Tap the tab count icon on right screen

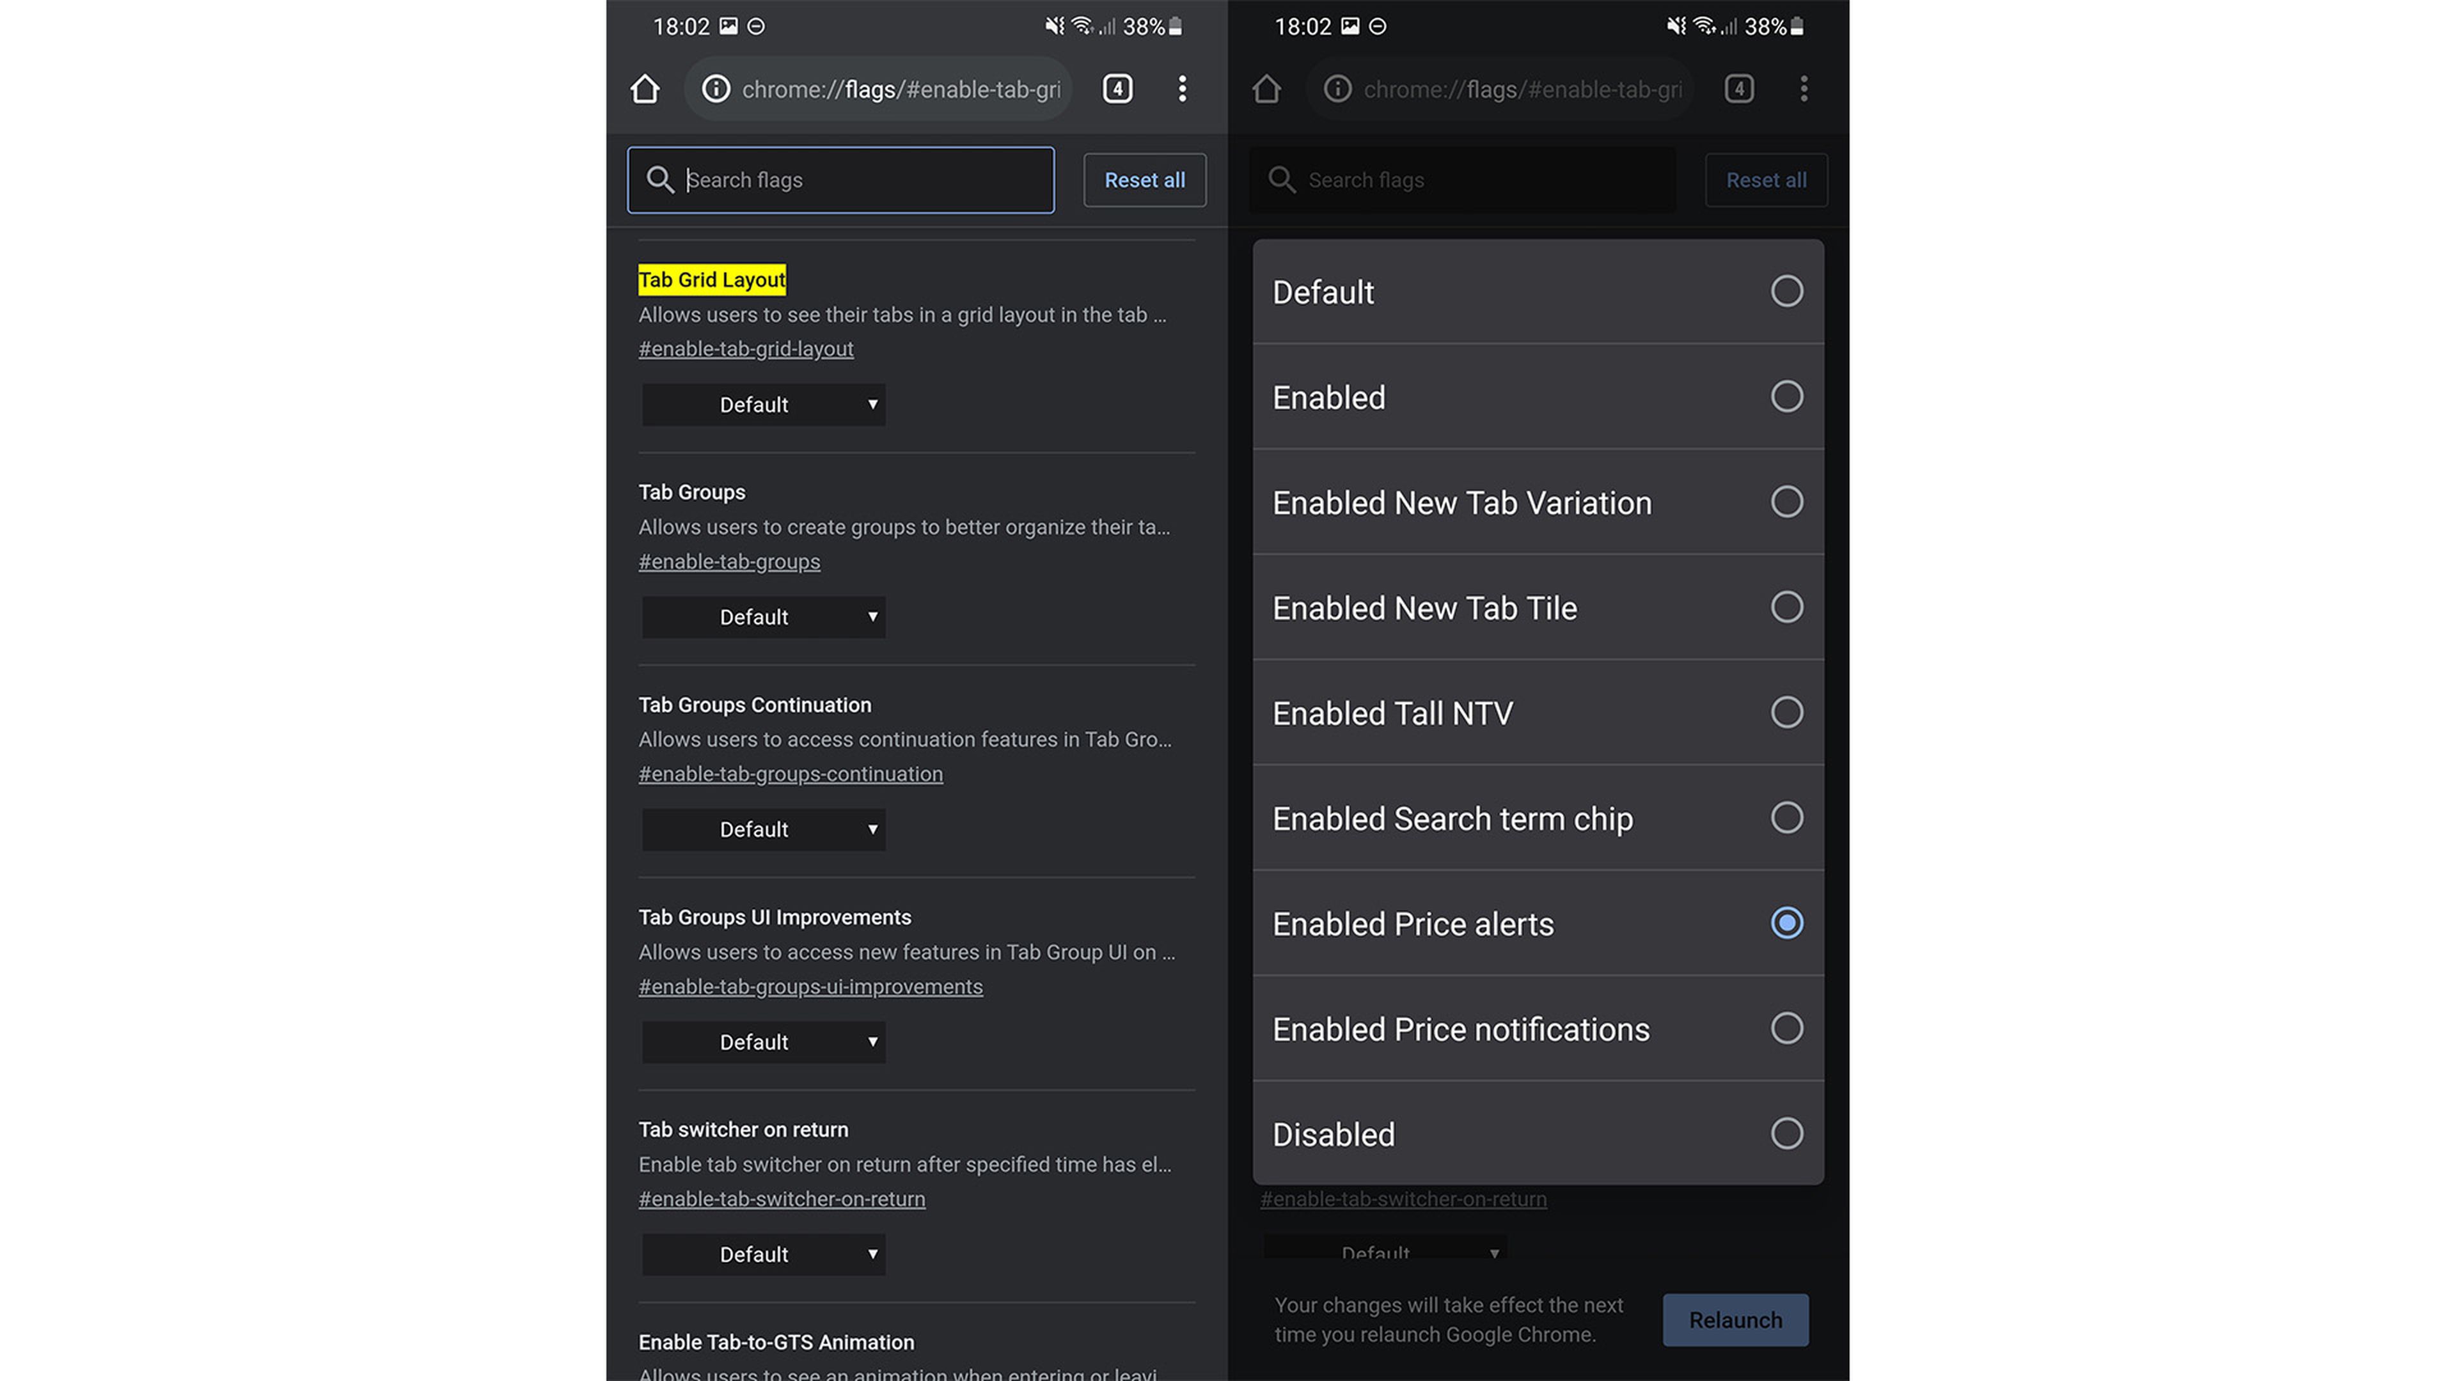[x=1739, y=89]
